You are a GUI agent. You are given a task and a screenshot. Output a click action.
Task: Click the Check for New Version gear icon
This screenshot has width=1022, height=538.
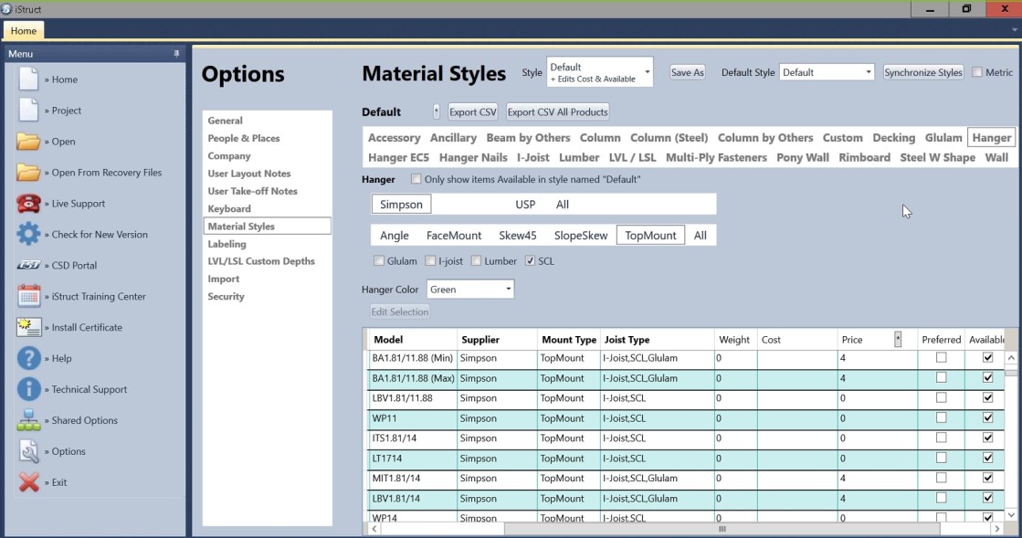[28, 235]
